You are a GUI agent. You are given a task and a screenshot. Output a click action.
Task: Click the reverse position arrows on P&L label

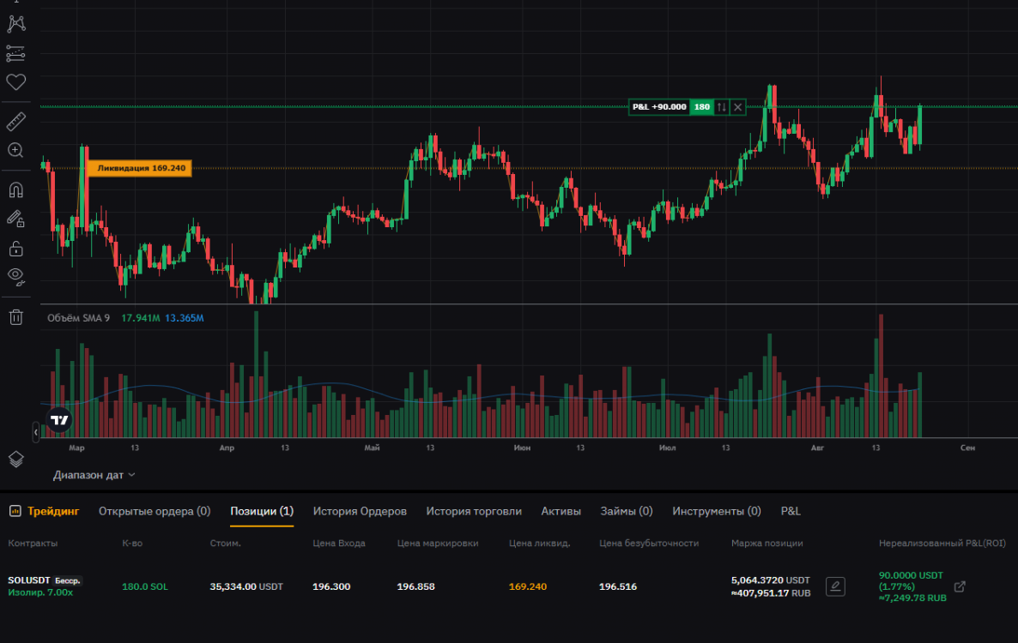[x=722, y=107]
